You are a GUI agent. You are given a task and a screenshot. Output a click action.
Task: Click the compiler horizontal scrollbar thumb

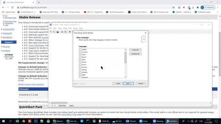59,103
